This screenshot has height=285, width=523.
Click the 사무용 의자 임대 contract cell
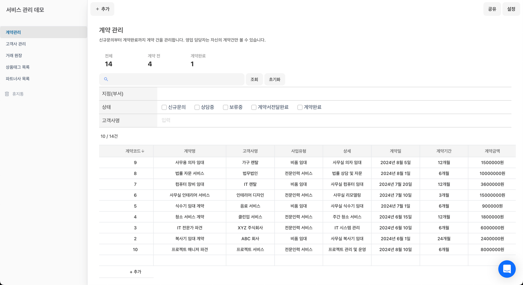tap(190, 162)
